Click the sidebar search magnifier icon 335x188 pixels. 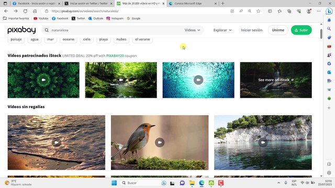(x=329, y=29)
